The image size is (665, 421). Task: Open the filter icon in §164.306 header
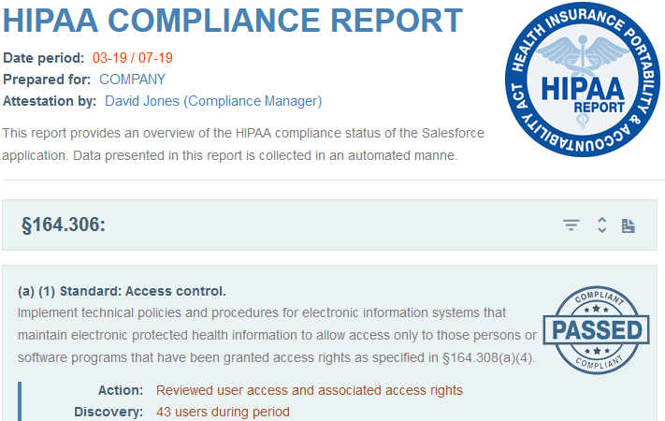point(571,225)
